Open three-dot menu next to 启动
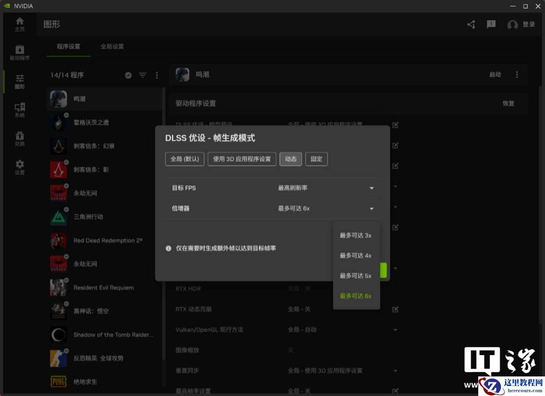 pos(517,75)
